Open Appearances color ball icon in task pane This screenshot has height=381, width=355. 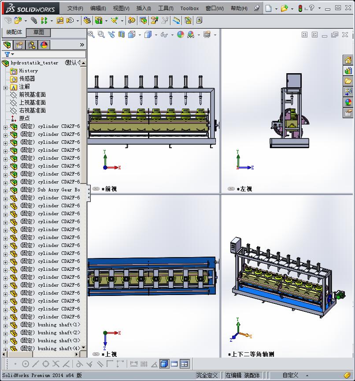(x=348, y=102)
